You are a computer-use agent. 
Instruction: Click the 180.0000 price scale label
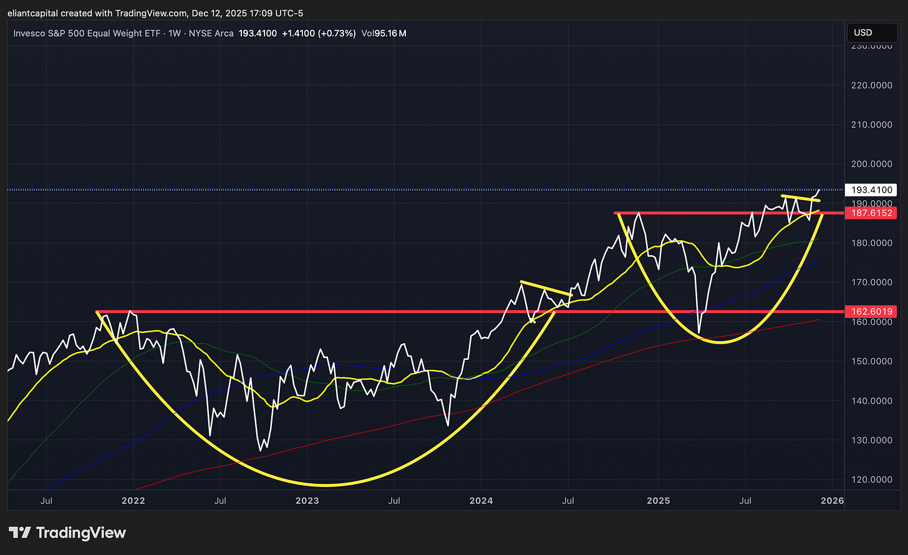pos(872,243)
